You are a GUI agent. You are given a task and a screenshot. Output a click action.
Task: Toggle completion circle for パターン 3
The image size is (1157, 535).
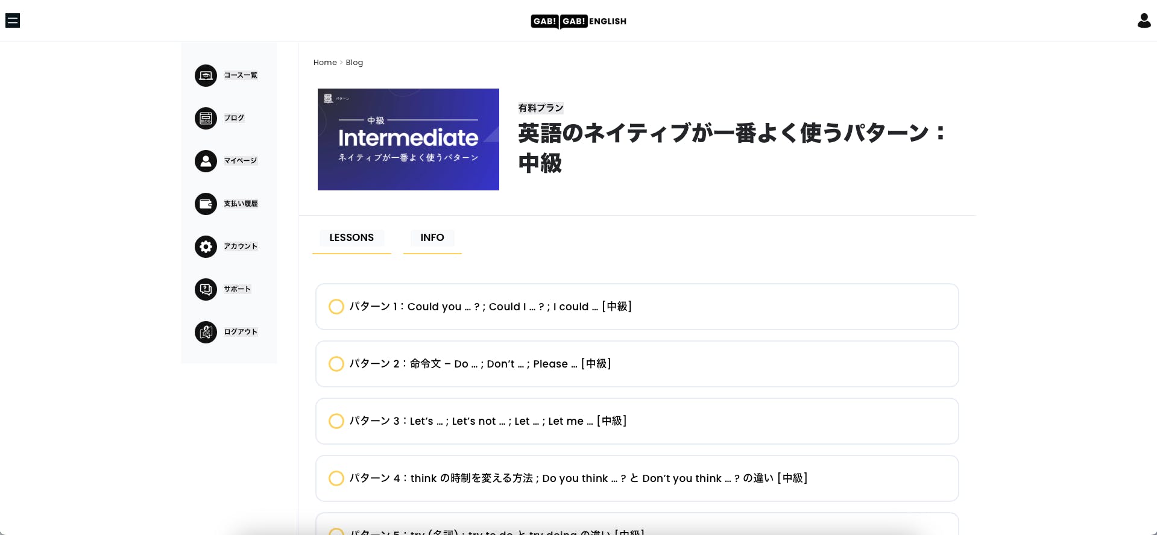tap(336, 421)
